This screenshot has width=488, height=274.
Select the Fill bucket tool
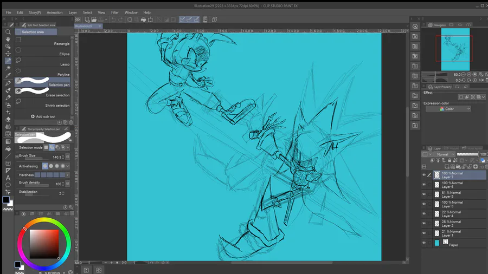coord(8,148)
